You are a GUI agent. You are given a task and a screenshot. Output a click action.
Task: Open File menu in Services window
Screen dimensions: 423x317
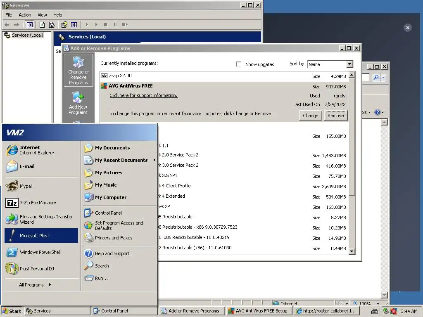tap(9, 15)
